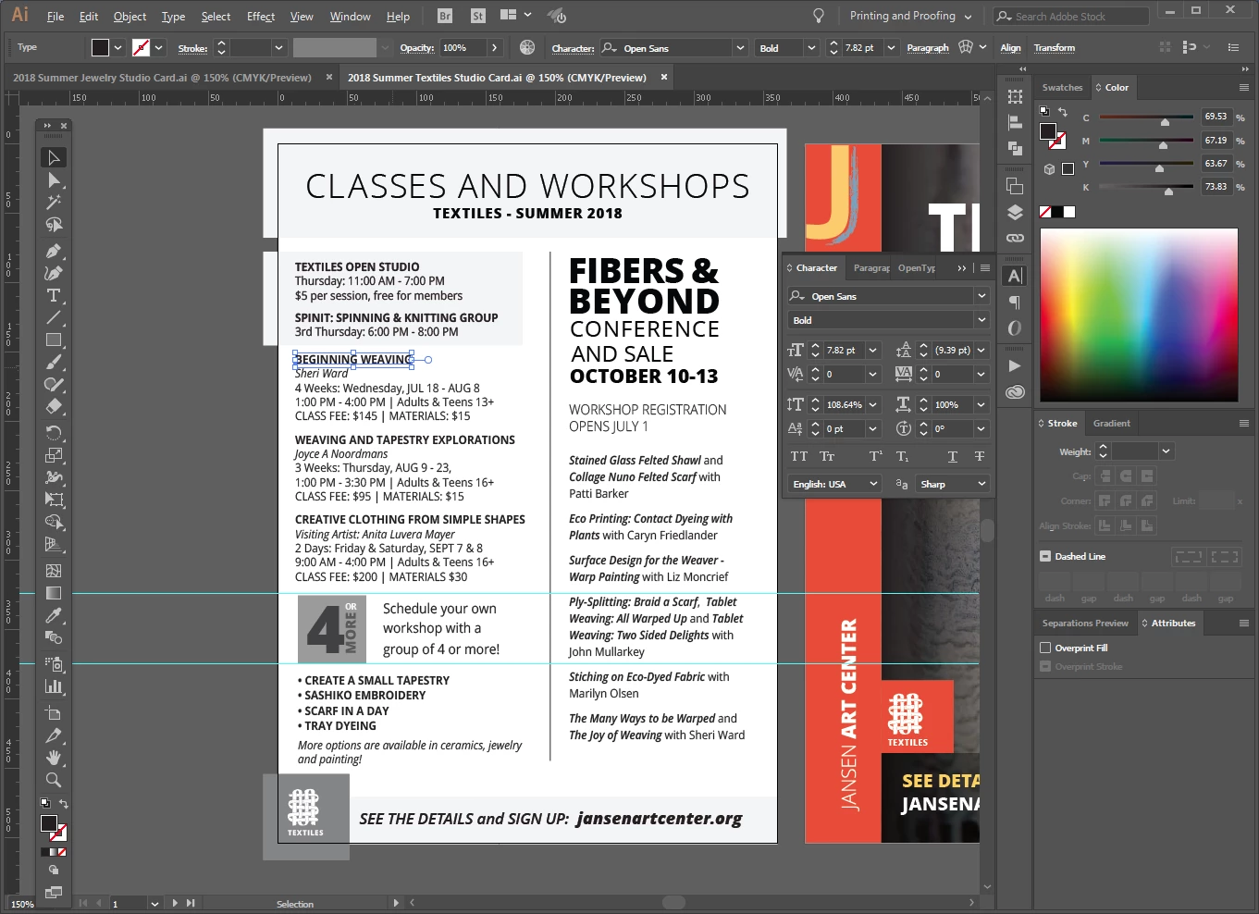Click the Align link in control bar
Viewport: 1259px width, 914px height.
pyautogui.click(x=1011, y=48)
